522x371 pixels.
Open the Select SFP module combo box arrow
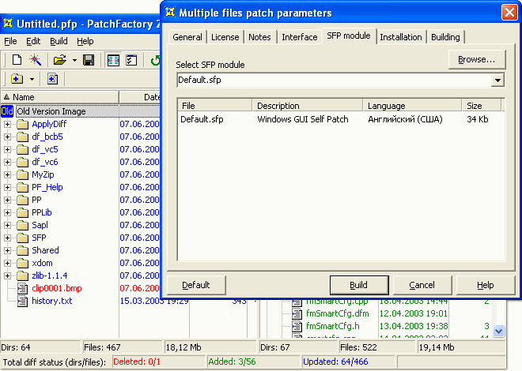pos(497,81)
